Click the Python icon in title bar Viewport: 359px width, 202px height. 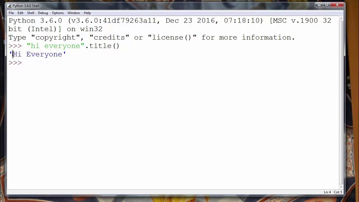point(9,6)
